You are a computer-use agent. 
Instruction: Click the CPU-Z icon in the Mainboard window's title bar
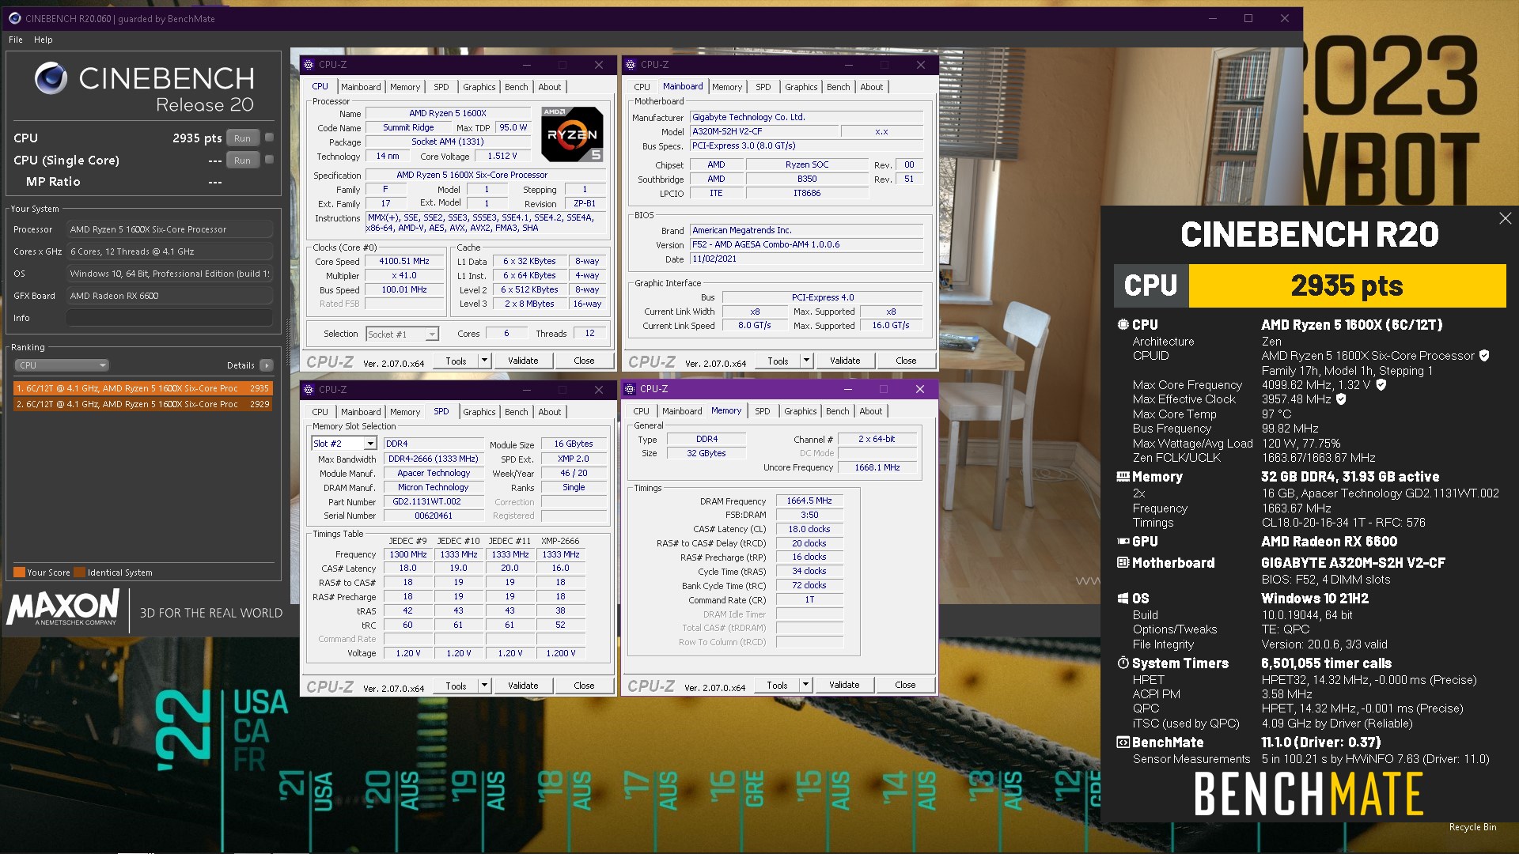[631, 65]
